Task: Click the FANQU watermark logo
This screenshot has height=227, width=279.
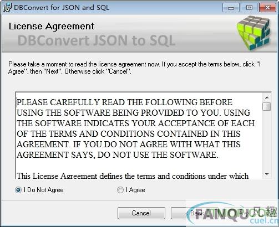Action: 232,214
